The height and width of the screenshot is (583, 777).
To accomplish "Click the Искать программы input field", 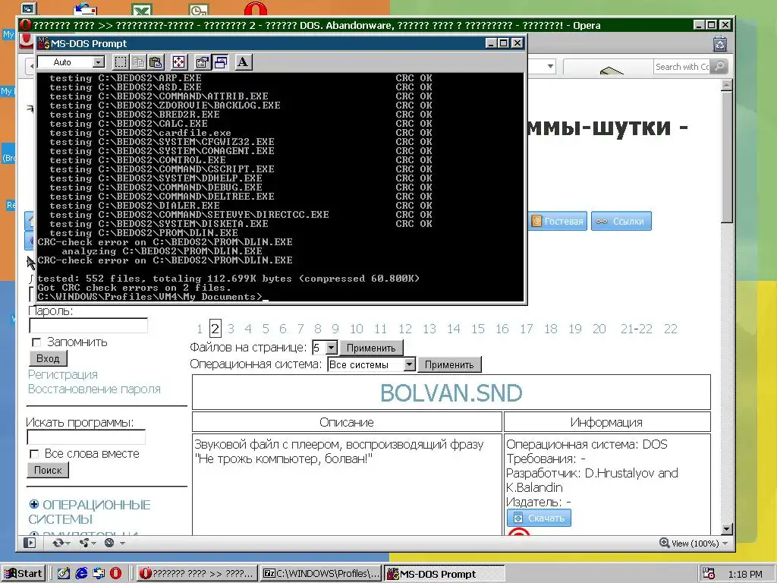I will coord(87,436).
